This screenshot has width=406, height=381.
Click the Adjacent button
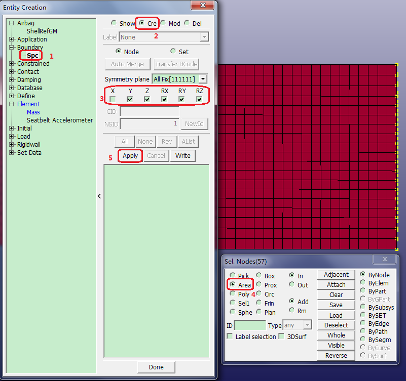(336, 275)
